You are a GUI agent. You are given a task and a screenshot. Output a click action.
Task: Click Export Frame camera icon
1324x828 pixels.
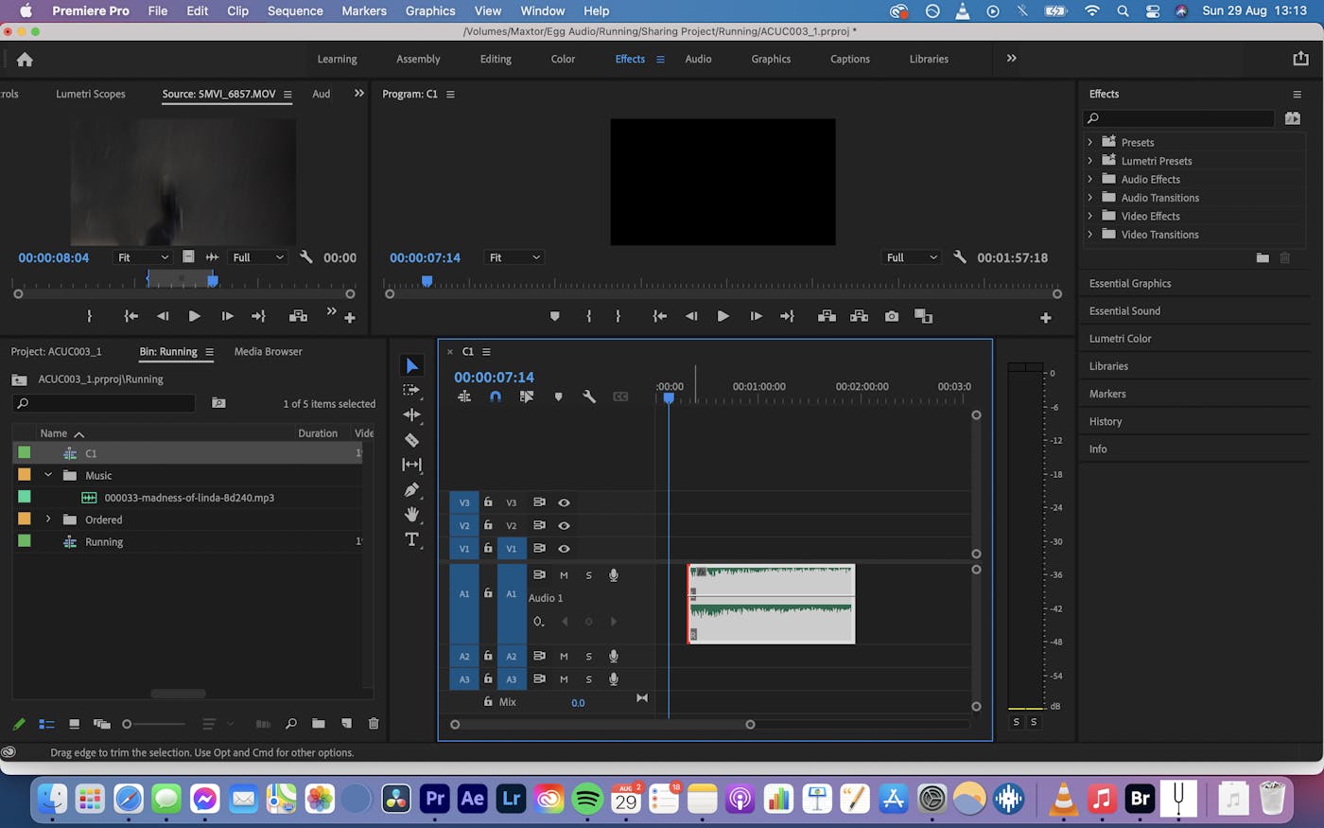pos(892,316)
